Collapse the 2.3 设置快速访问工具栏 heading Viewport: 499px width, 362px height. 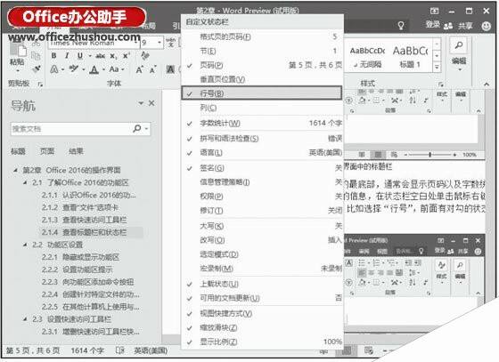click(x=25, y=319)
